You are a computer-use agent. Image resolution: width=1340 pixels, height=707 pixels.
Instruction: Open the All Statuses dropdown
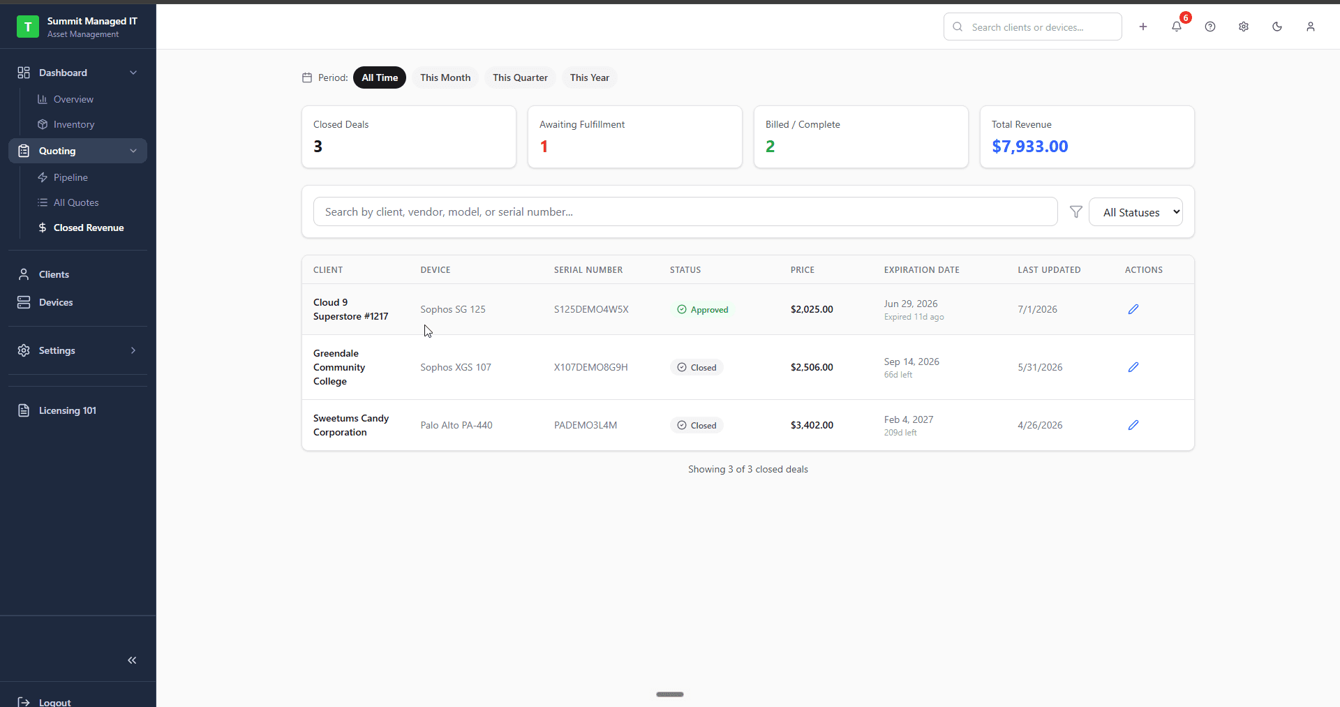(1136, 212)
